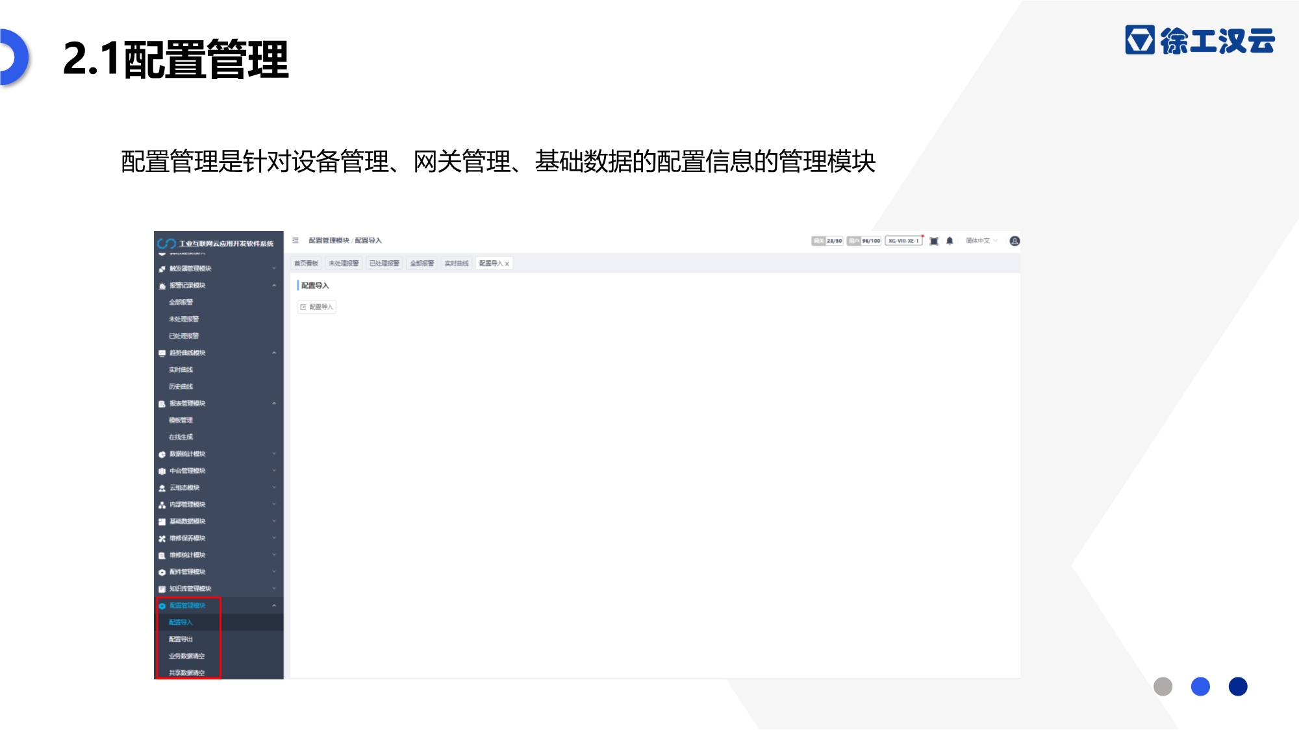
Task: Close the 配置导入 tab with its X
Action: (507, 264)
